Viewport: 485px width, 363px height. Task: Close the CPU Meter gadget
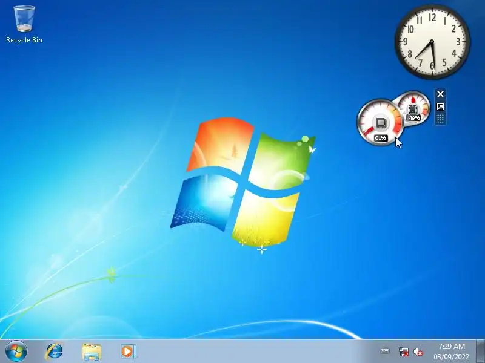click(x=441, y=94)
